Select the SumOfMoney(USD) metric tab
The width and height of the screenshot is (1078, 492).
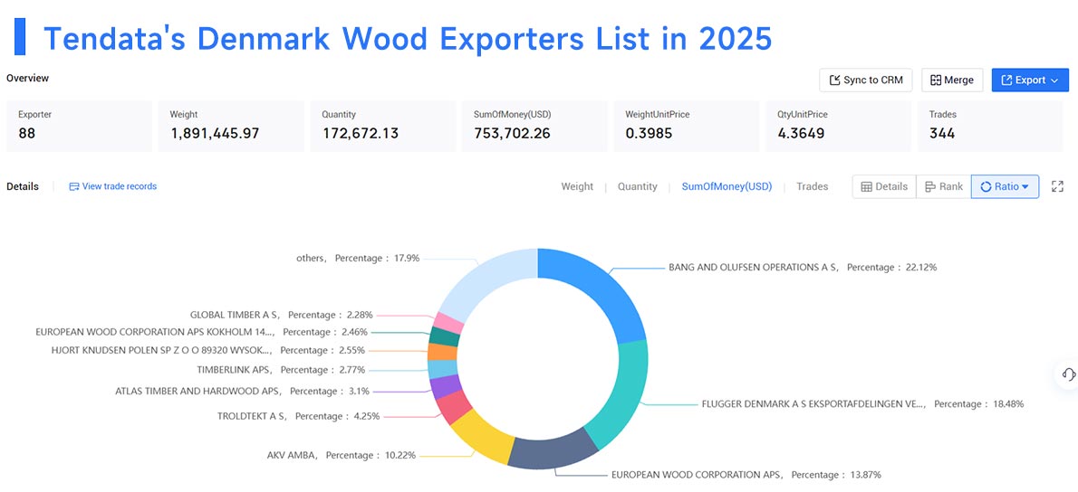[727, 186]
